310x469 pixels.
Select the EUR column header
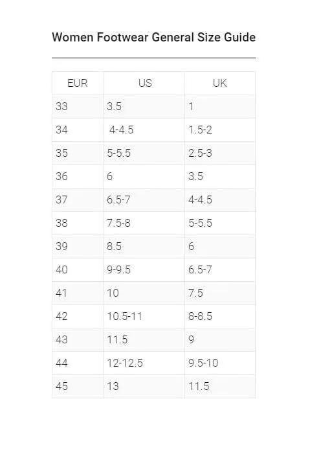78,83
